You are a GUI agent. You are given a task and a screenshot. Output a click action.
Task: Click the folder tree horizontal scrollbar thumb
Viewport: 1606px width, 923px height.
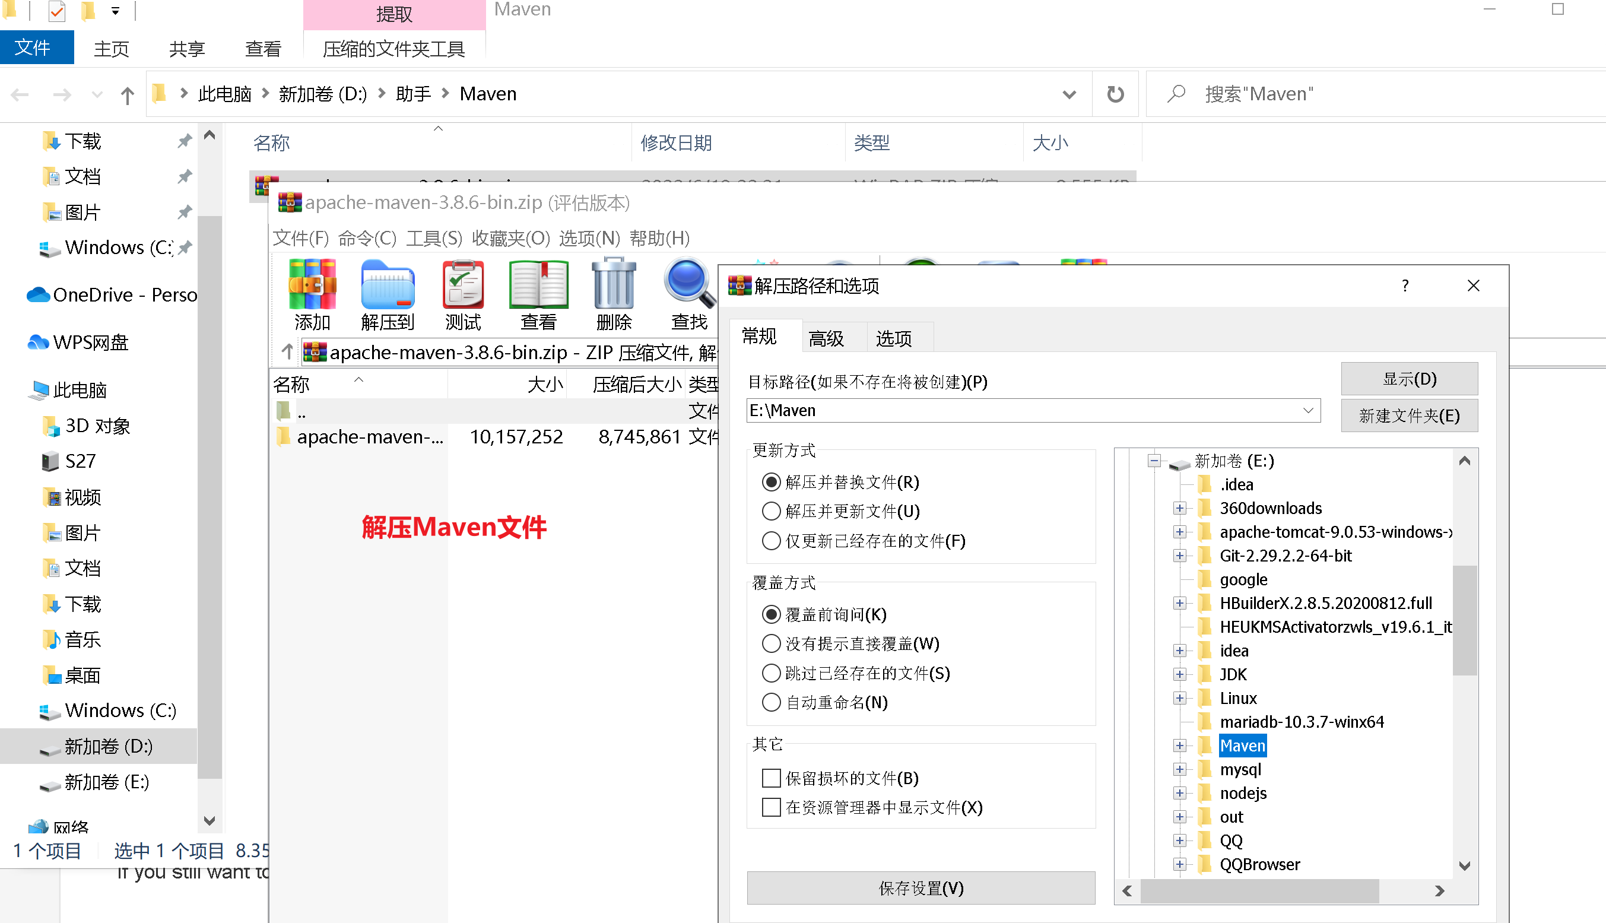point(1260,891)
